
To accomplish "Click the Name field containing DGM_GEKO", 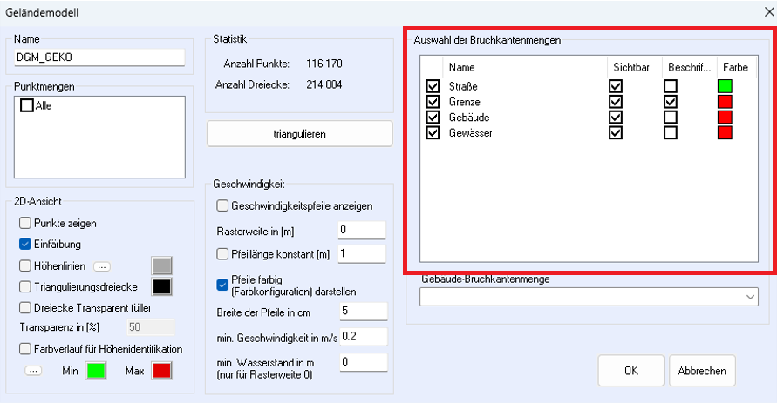I will click(x=99, y=57).
